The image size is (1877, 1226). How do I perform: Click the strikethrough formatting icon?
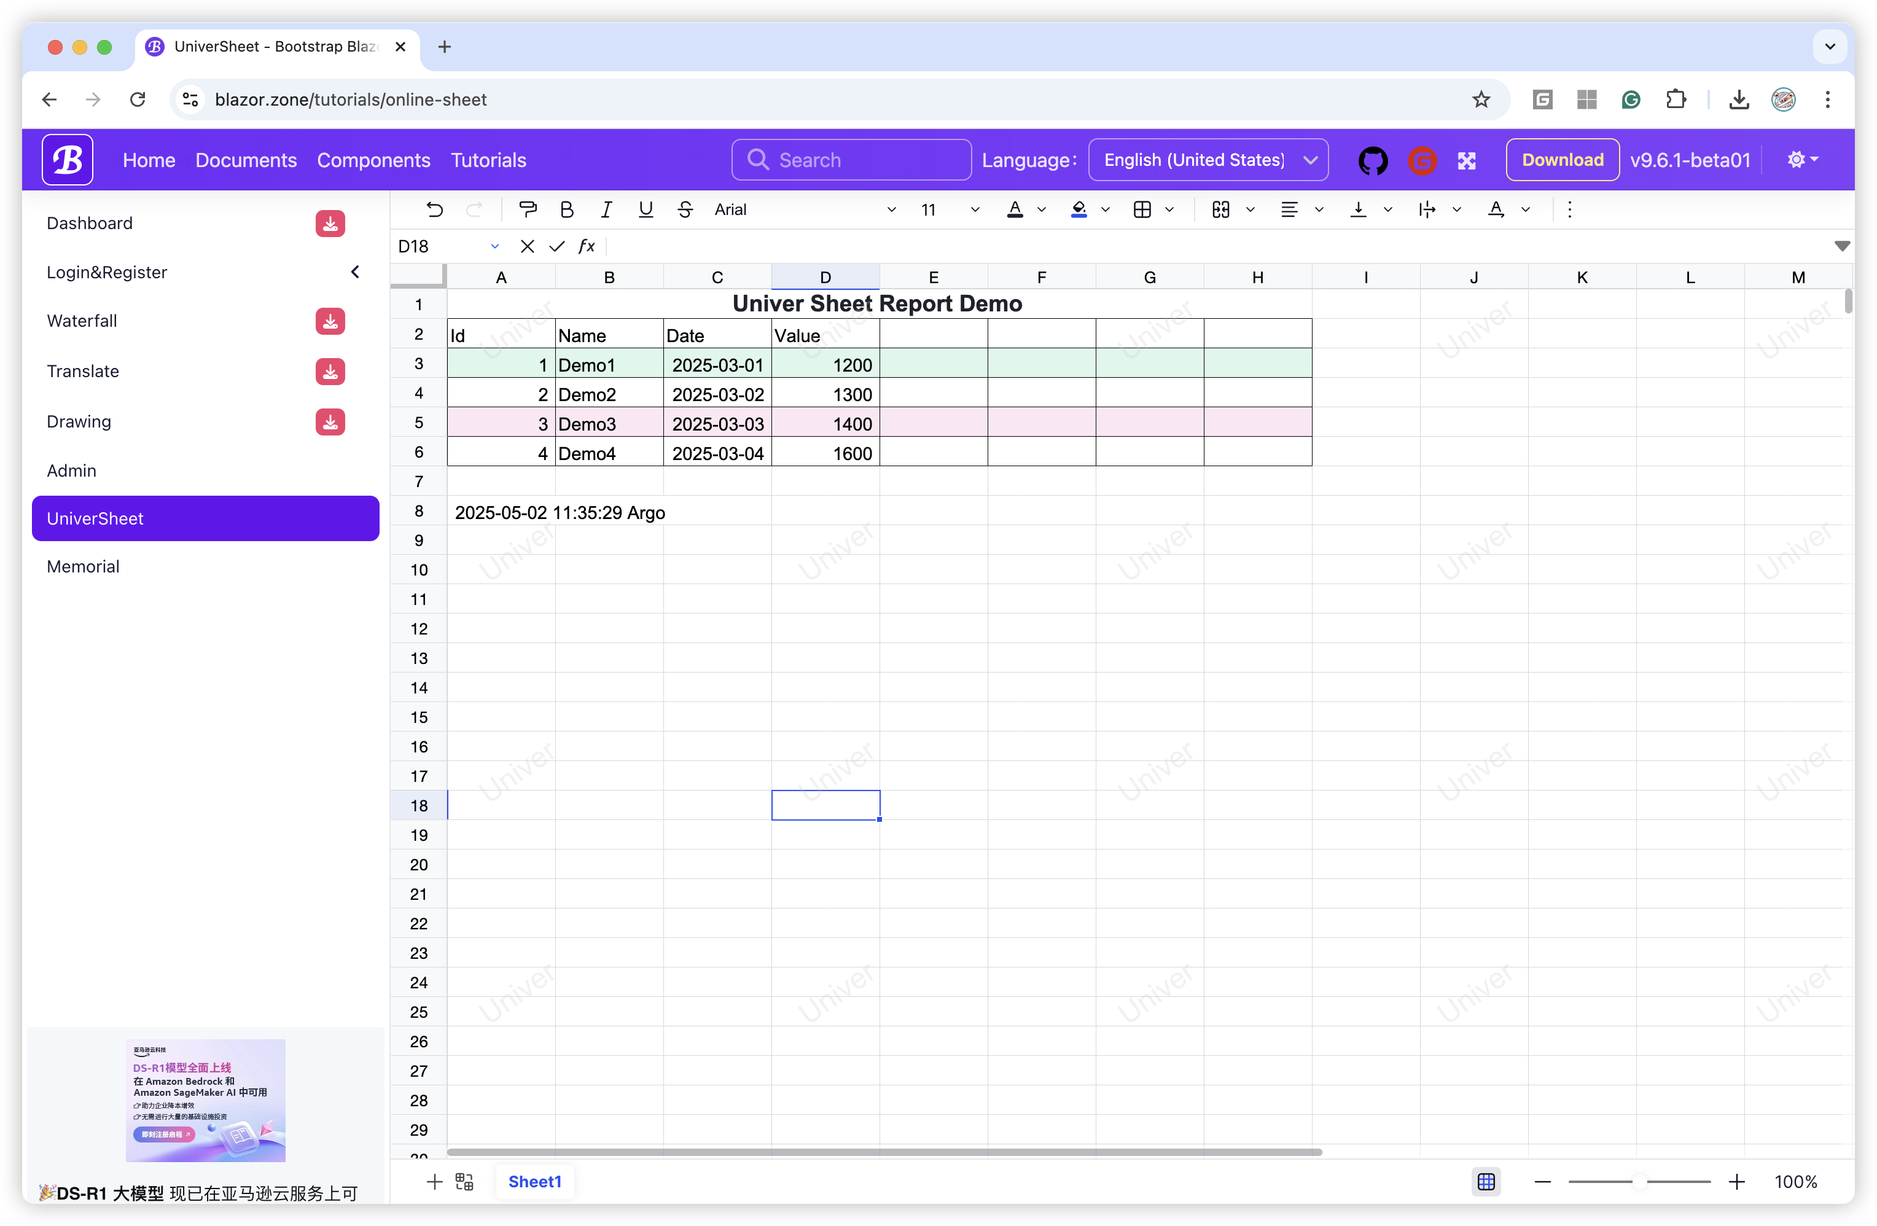[x=685, y=209]
